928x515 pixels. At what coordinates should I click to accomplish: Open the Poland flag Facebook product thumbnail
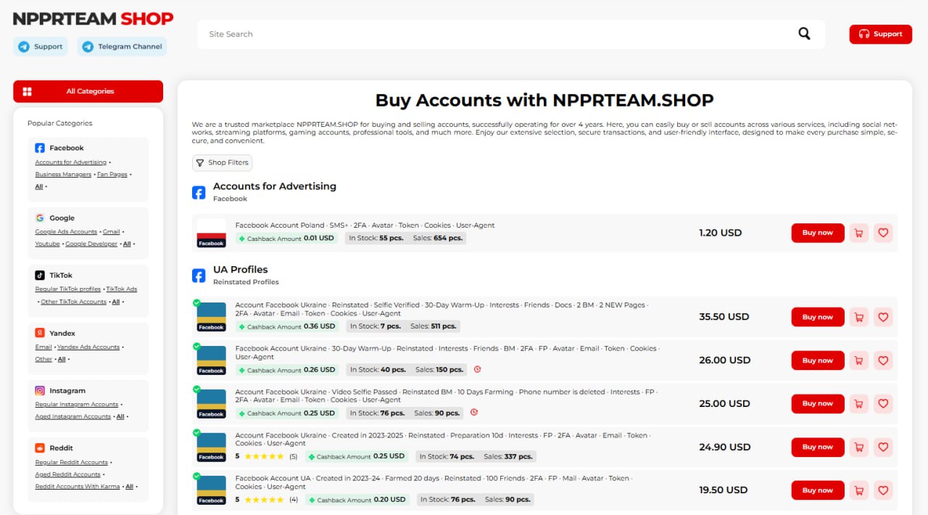click(x=211, y=233)
